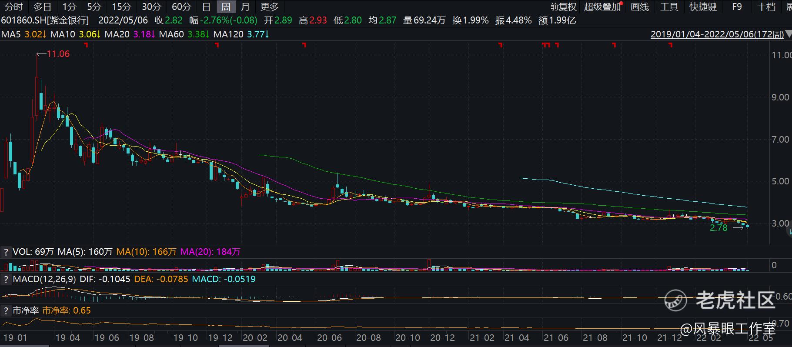
Task: Open help icon beside 市净率 indicator
Action: point(6,310)
